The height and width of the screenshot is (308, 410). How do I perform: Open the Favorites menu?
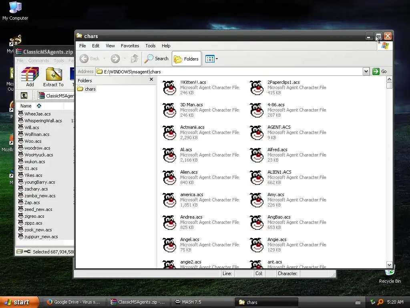[130, 46]
